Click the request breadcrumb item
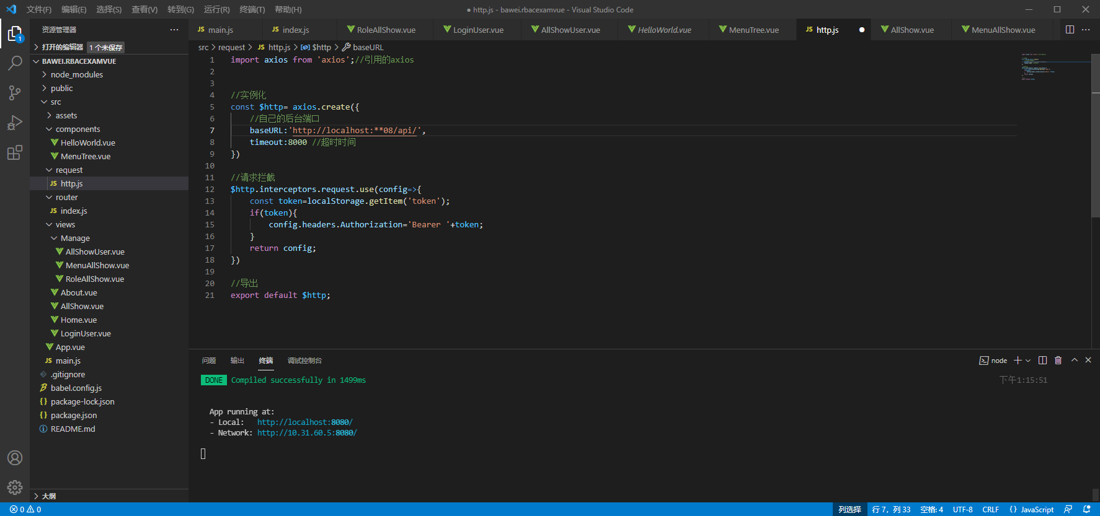 pyautogui.click(x=231, y=47)
